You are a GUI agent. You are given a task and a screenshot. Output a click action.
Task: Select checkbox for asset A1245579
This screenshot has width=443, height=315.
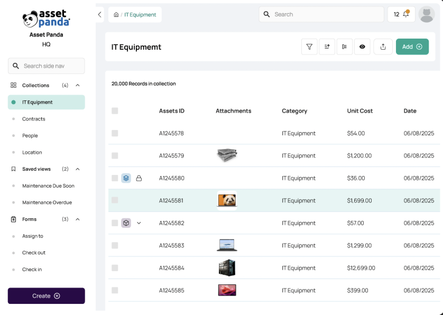coord(115,156)
